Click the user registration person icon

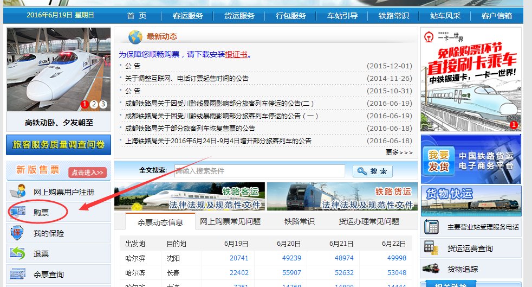click(x=18, y=191)
